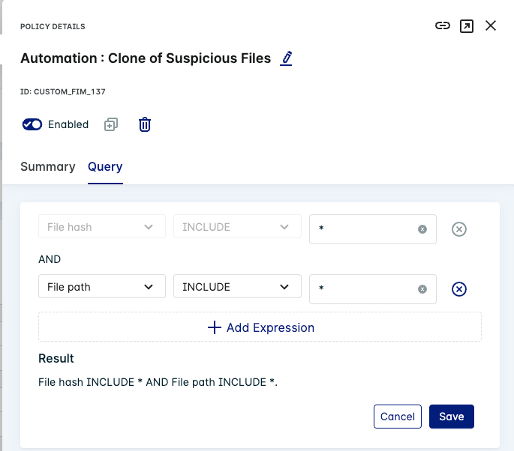Delete policy with trash icon
The image size is (514, 451).
(x=145, y=124)
